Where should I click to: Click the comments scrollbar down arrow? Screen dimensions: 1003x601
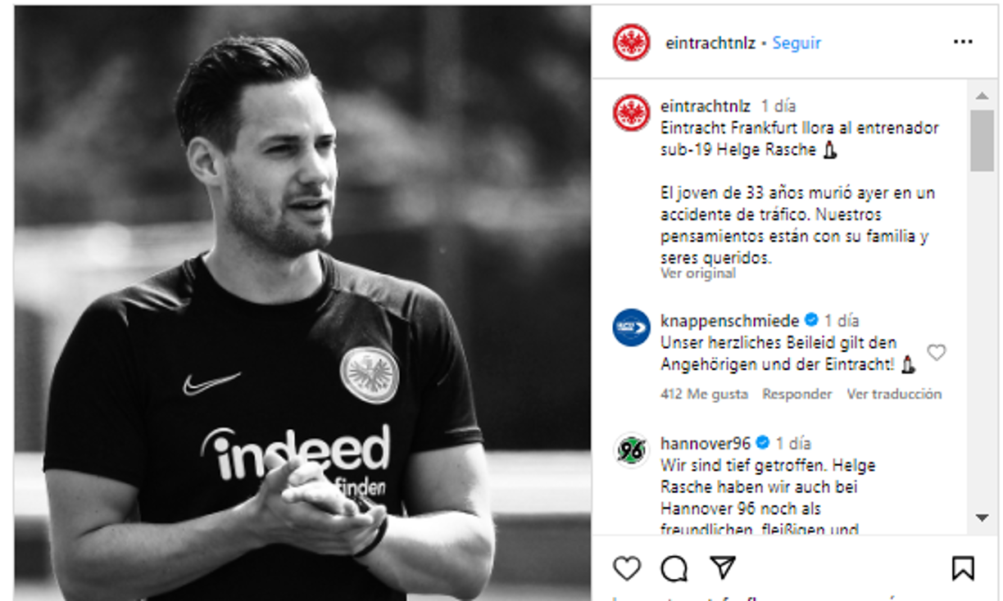tap(982, 517)
